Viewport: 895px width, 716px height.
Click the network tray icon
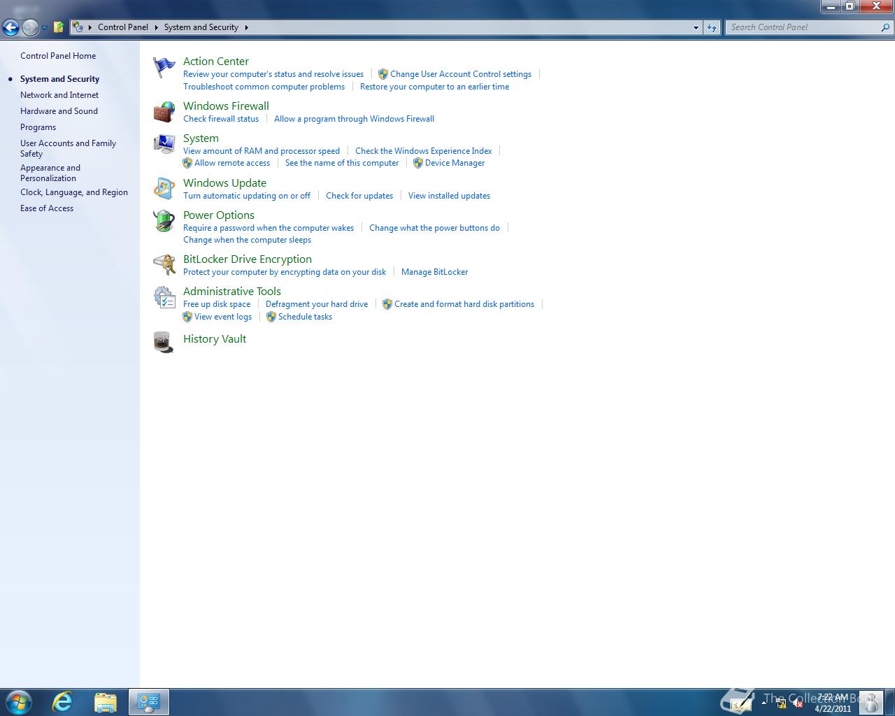click(781, 703)
